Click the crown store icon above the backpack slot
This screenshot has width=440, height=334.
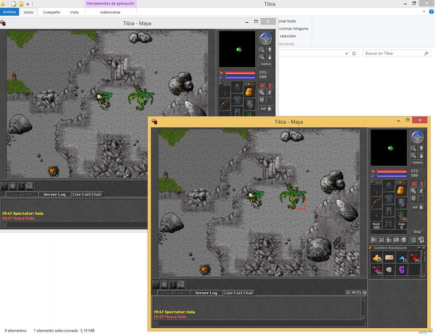tap(401, 182)
